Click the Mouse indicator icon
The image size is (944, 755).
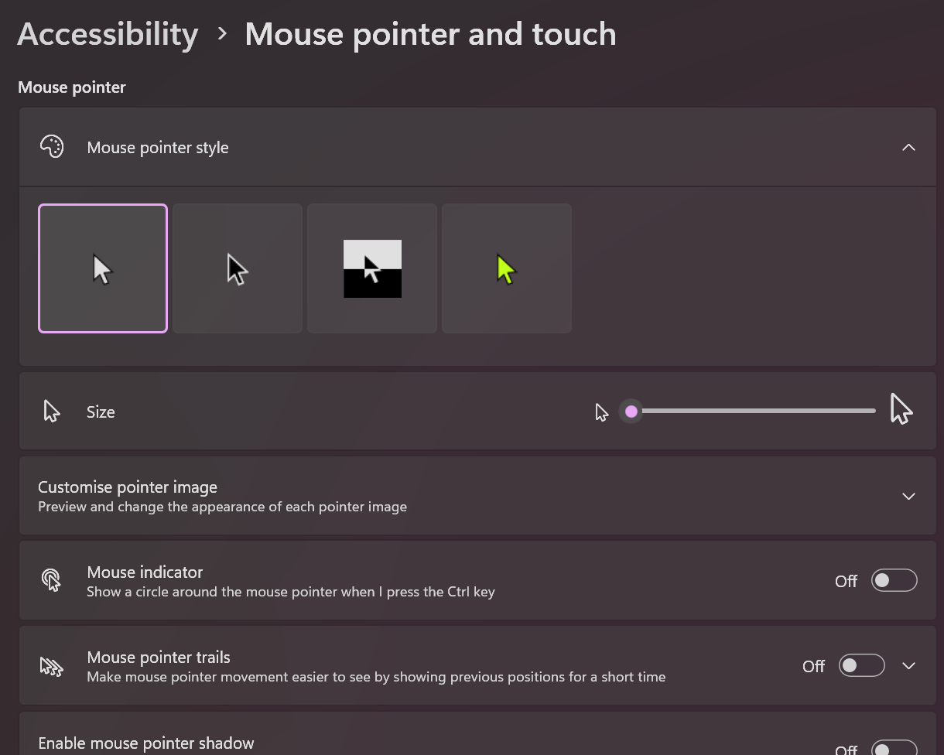[52, 580]
